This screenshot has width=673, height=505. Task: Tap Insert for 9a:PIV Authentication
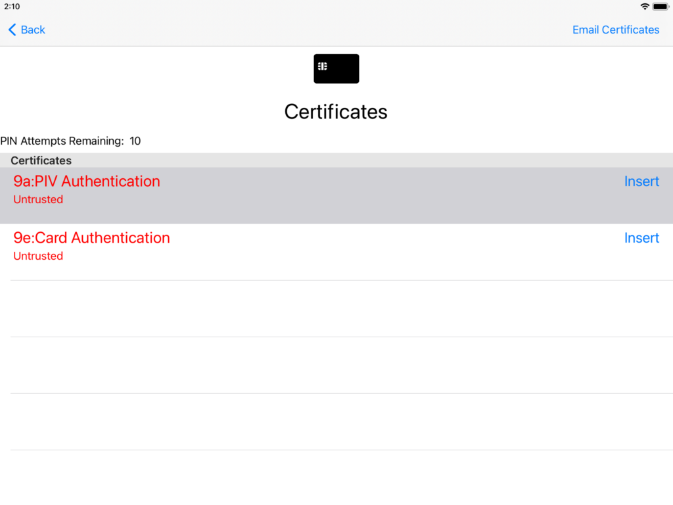[641, 181]
